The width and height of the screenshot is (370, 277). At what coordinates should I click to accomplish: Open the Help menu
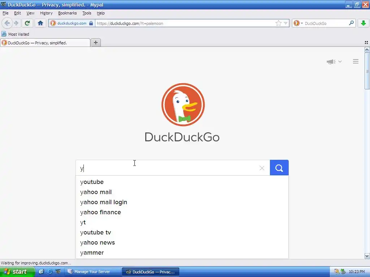(101, 13)
